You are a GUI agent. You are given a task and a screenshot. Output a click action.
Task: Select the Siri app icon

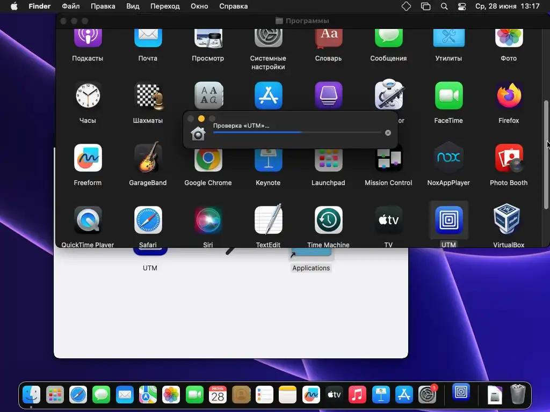(x=208, y=220)
